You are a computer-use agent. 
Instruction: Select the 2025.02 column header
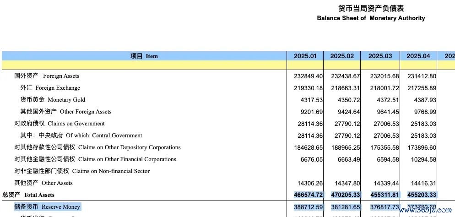point(342,56)
